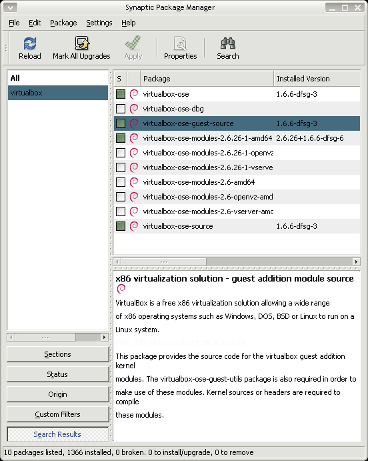Toggle status box for virtualbox-ose-source

point(121,226)
